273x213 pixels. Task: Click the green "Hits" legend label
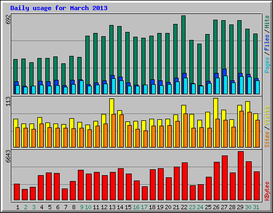267,22
